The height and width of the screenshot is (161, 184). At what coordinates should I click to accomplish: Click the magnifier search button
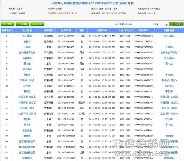(176, 24)
